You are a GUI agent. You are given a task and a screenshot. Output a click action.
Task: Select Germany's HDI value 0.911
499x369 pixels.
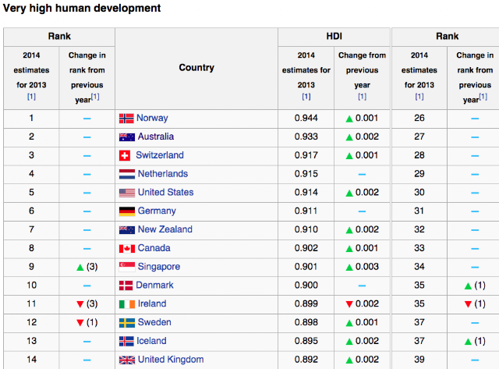pyautogui.click(x=306, y=211)
